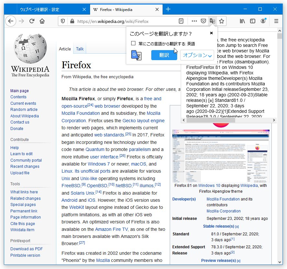Open the browser Home page

(x=42, y=21)
